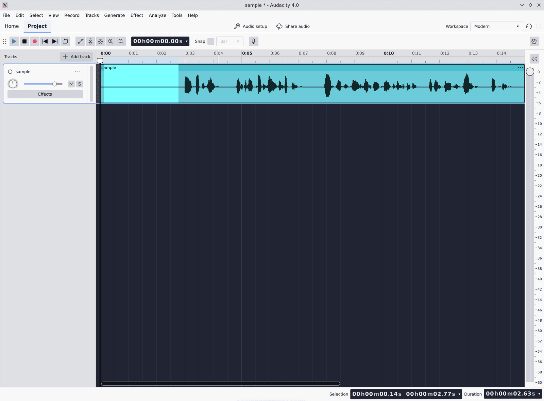The height and width of the screenshot is (401, 544).
Task: Mute the sample track
Action: tap(71, 84)
